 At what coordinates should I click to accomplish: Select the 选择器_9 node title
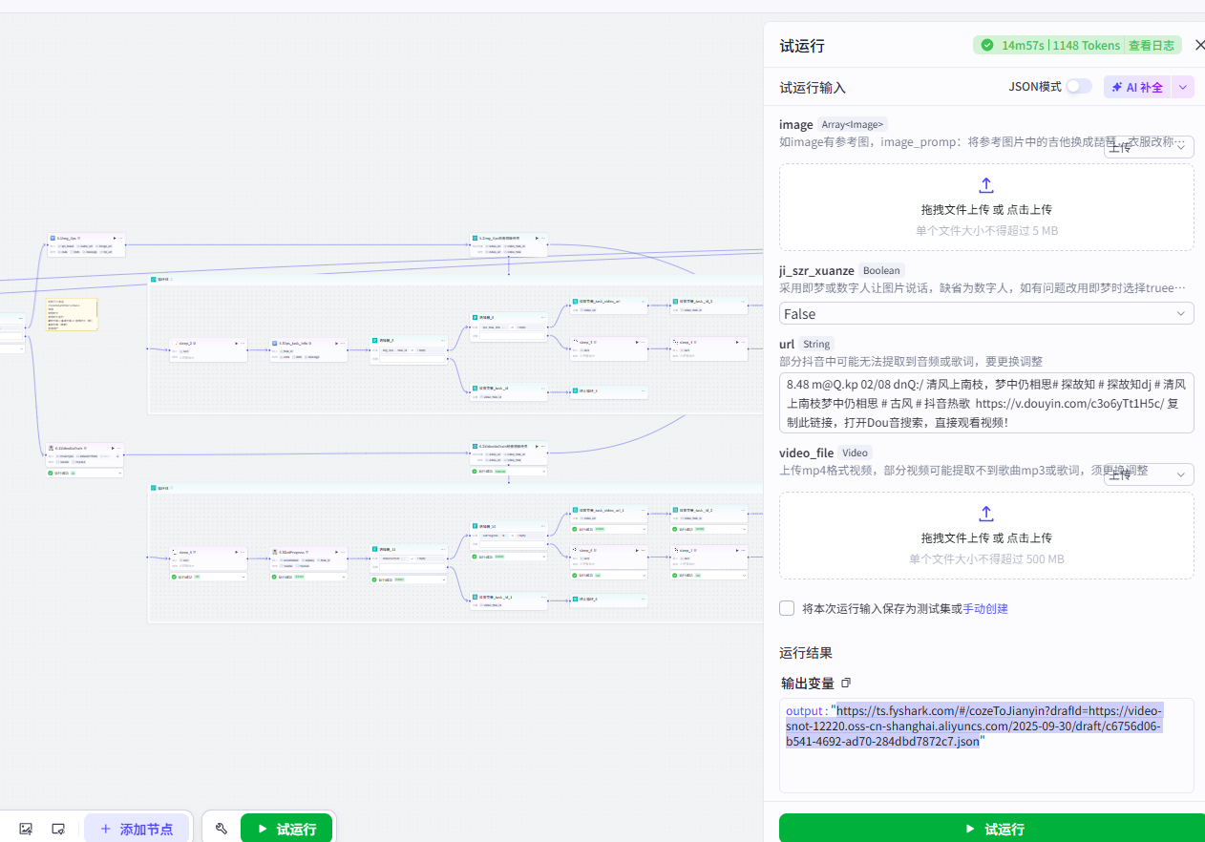click(388, 340)
